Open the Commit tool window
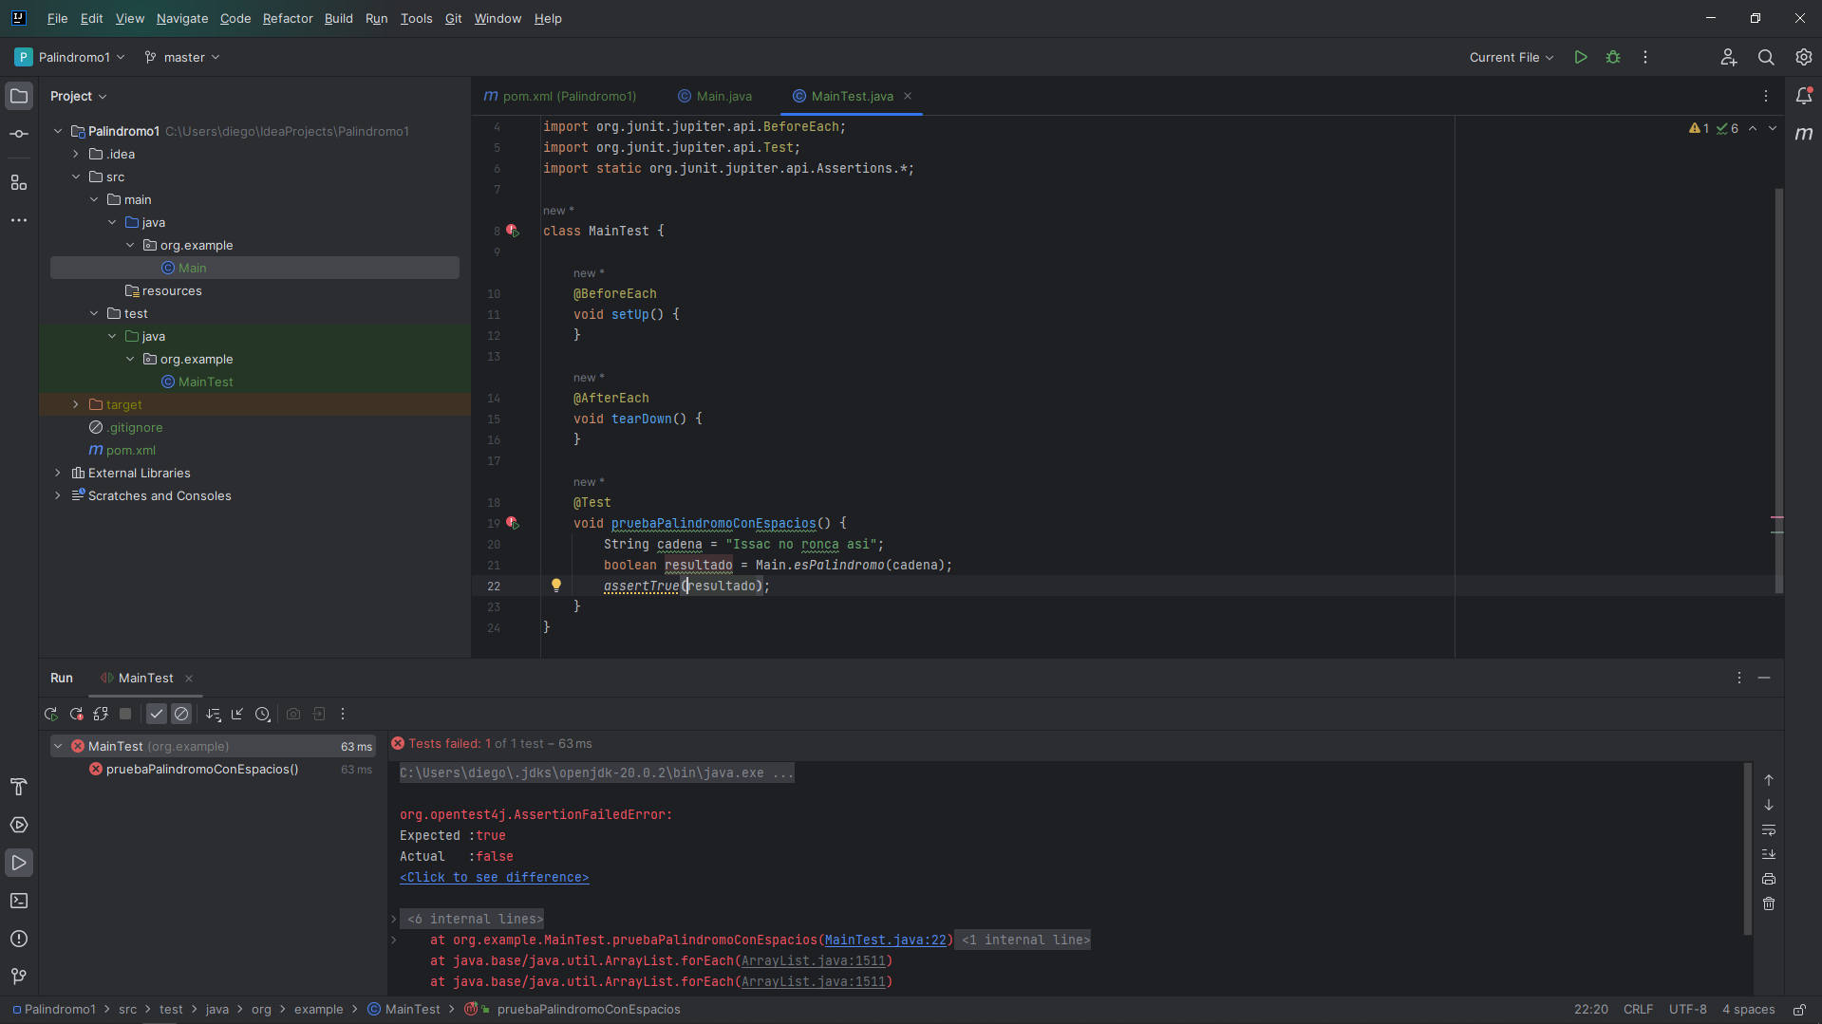The width and height of the screenshot is (1822, 1024). pyautogui.click(x=19, y=134)
